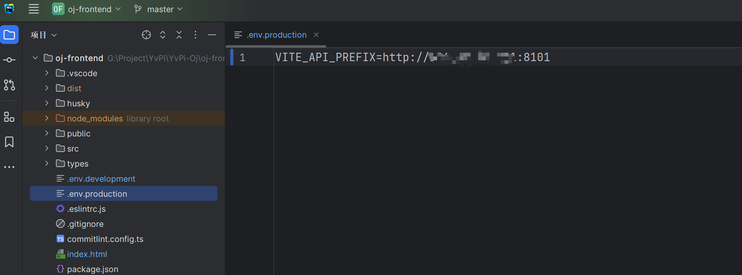
Task: Open the .env.development file
Action: 101,179
